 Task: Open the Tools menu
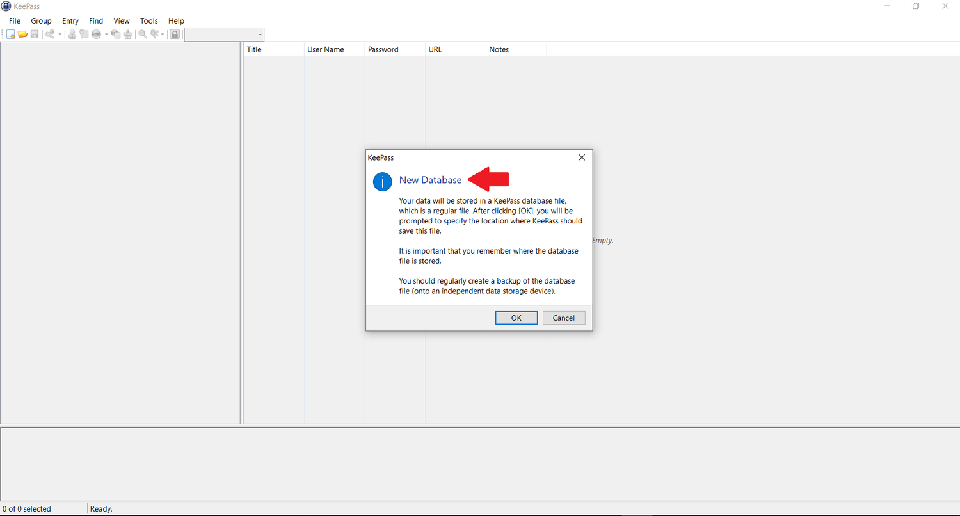pos(149,21)
